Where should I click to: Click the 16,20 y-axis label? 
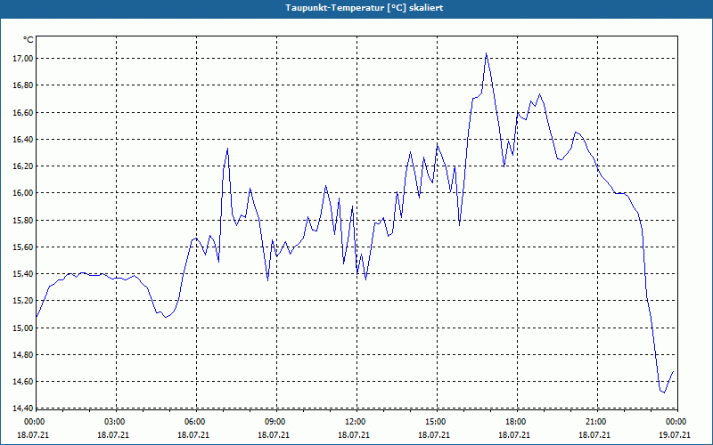tap(23, 166)
